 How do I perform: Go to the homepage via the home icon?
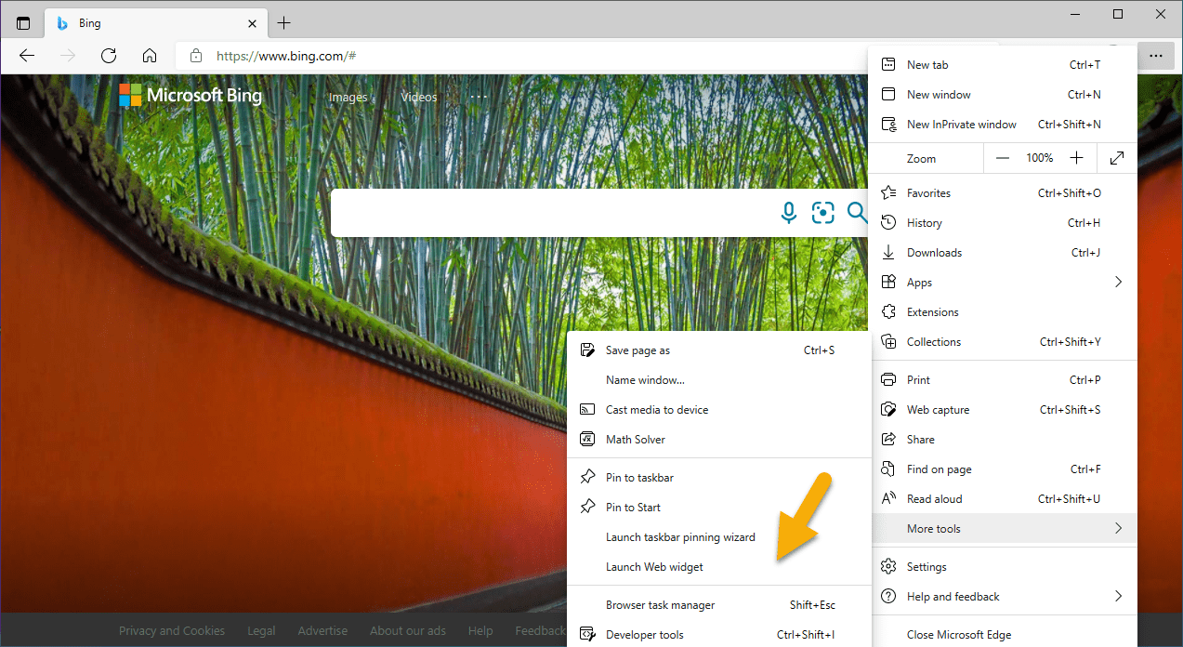[x=149, y=55]
